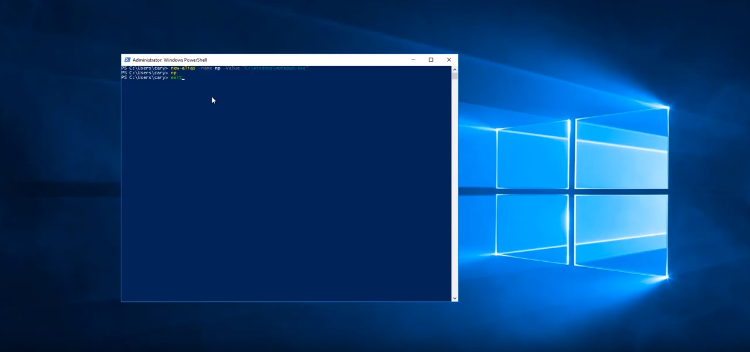Click the PowerShell icon in the title bar
The image size is (750, 352).
point(127,60)
